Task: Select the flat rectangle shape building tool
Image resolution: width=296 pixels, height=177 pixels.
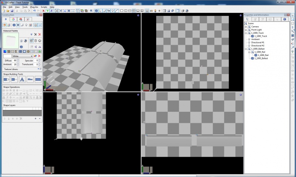Action: 38,79
